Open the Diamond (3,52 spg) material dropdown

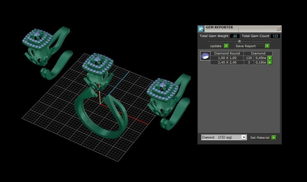pyautogui.click(x=244, y=137)
